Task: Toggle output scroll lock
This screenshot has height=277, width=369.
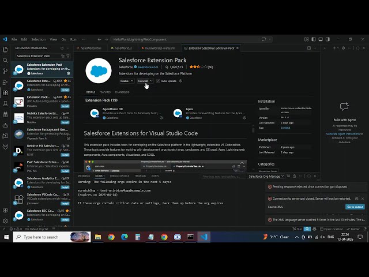Action: 295,176
